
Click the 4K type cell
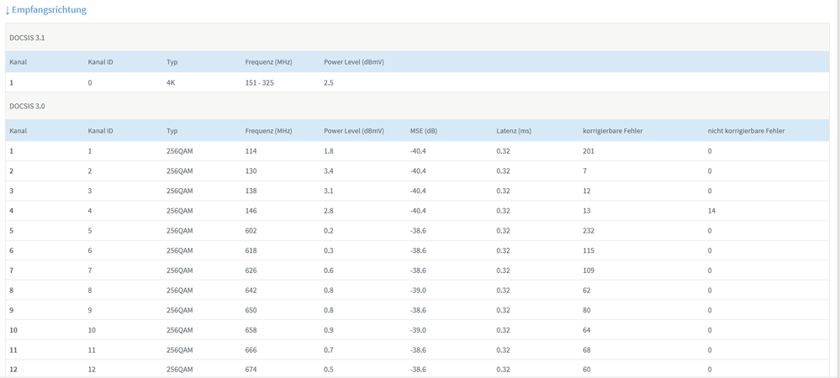coord(171,83)
